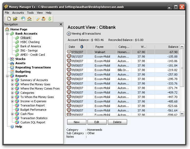
Task: Collapse the Bank Accounts tree node
Action: point(7,34)
